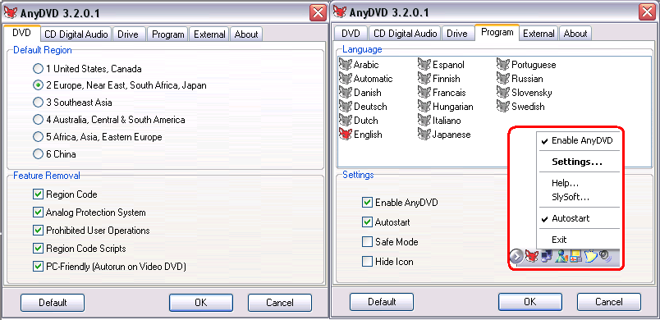660x320 pixels.
Task: Toggle Analog Protection System removal
Action: click(x=38, y=213)
